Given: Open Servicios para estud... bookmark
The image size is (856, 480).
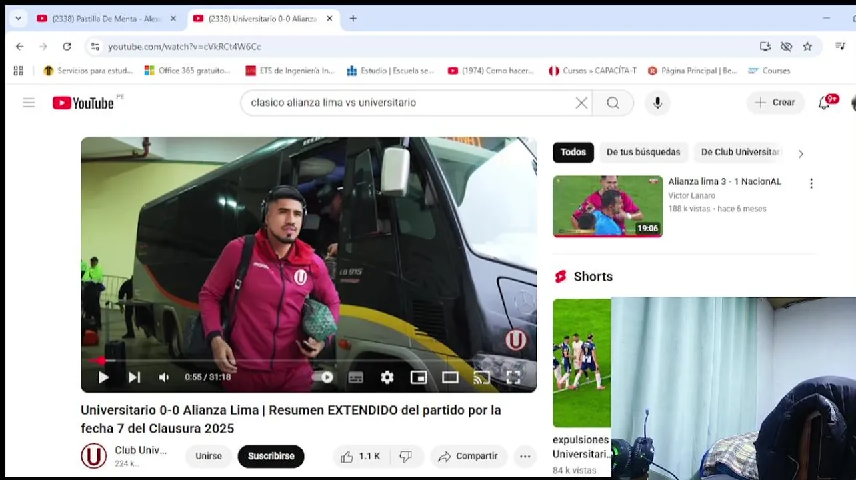Looking at the screenshot, I should click(x=88, y=71).
